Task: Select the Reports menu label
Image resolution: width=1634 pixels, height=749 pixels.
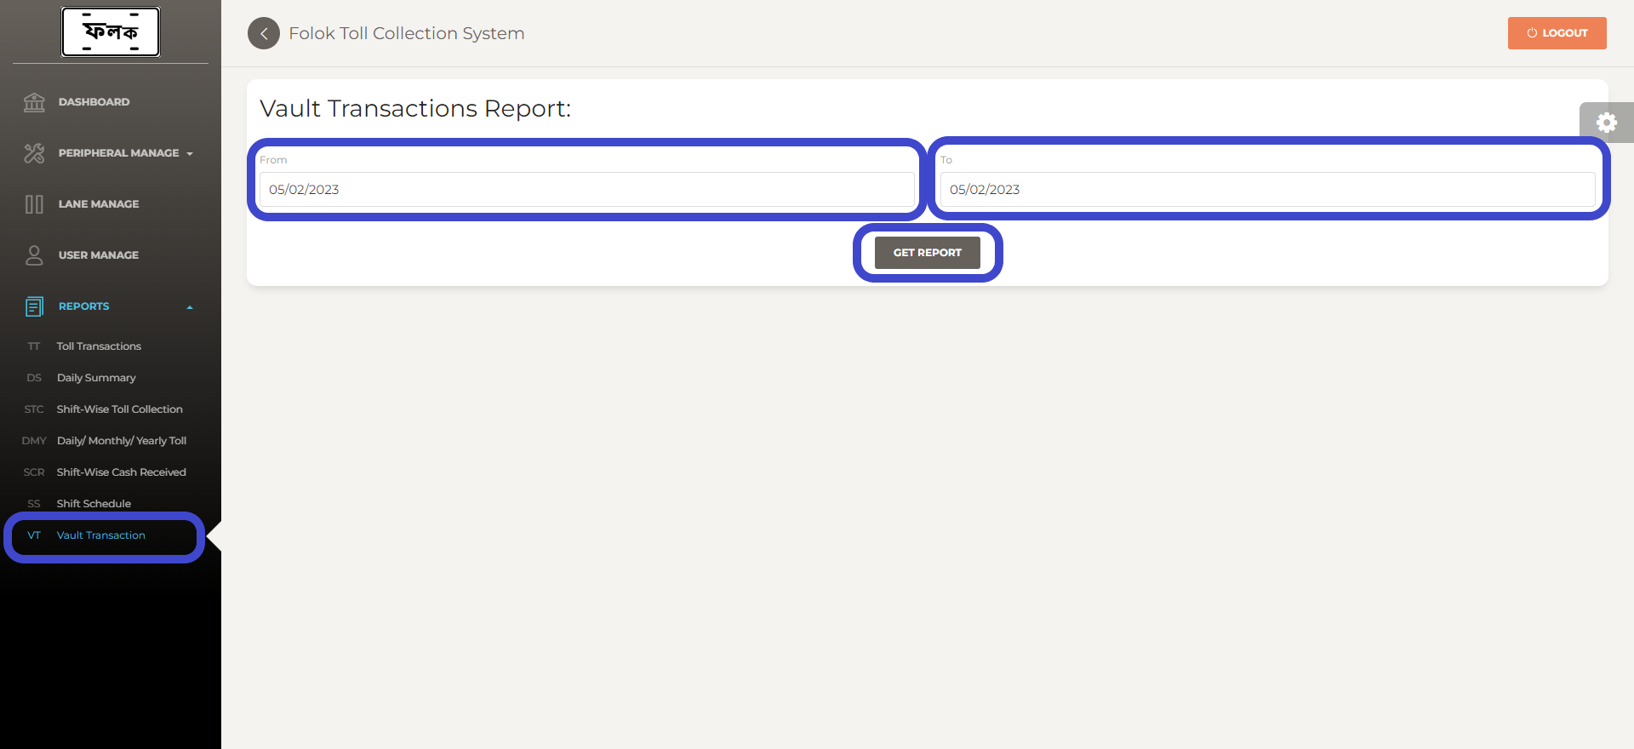Action: tap(83, 306)
